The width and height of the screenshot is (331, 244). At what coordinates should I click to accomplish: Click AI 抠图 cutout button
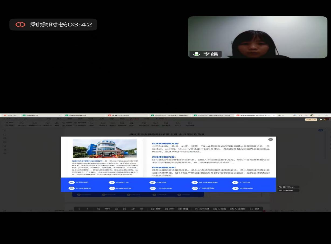click(x=220, y=209)
